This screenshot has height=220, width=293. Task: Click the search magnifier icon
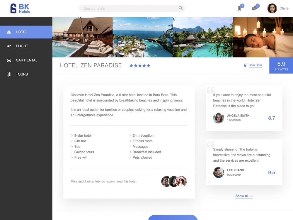[x=180, y=8]
